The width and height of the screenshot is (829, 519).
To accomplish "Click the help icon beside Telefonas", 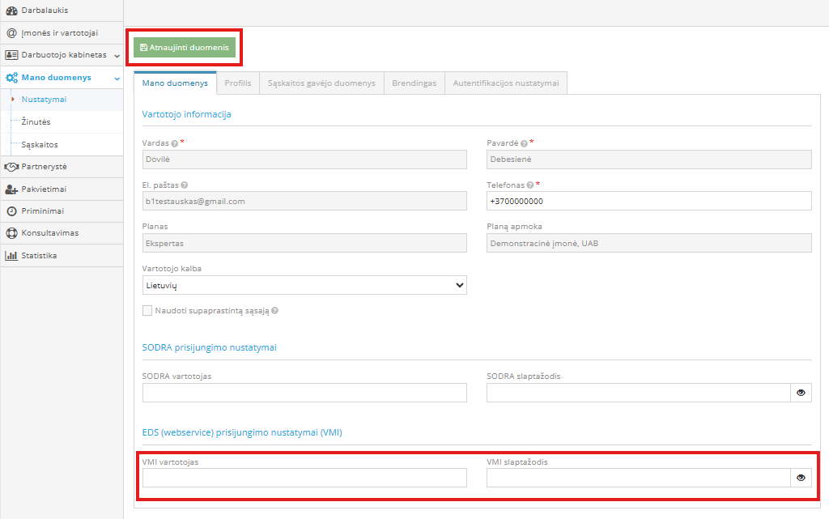I will pyautogui.click(x=530, y=185).
